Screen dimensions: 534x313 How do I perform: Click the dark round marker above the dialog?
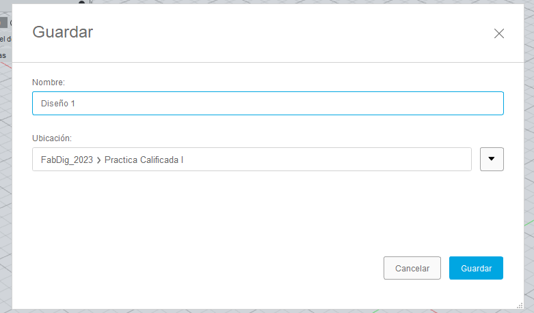pyautogui.click(x=82, y=2)
